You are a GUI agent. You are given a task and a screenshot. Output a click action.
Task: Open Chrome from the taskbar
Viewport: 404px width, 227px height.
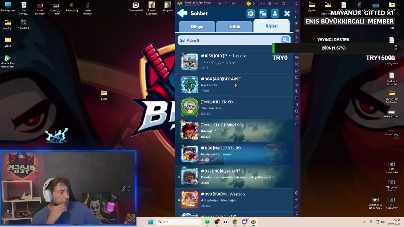235,222
